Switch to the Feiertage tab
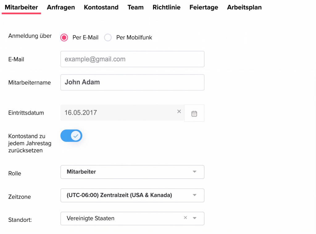Viewport: 316px width, 234px height. pos(204,7)
